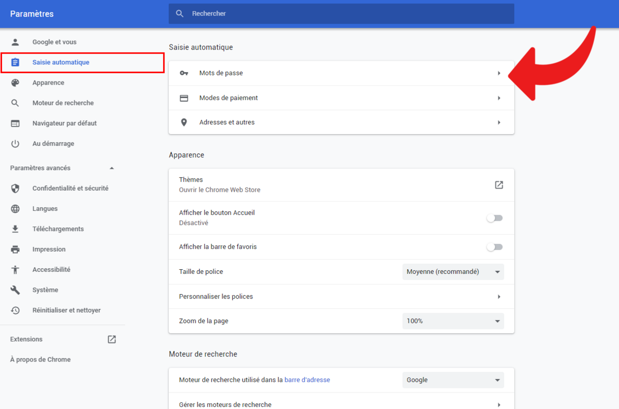Click the globe icon beside Langues
The height and width of the screenshot is (409, 619).
pos(15,209)
